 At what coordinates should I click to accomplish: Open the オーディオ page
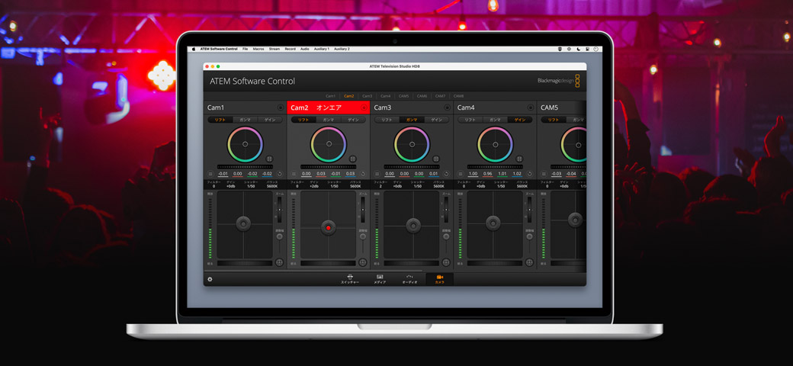click(x=409, y=279)
